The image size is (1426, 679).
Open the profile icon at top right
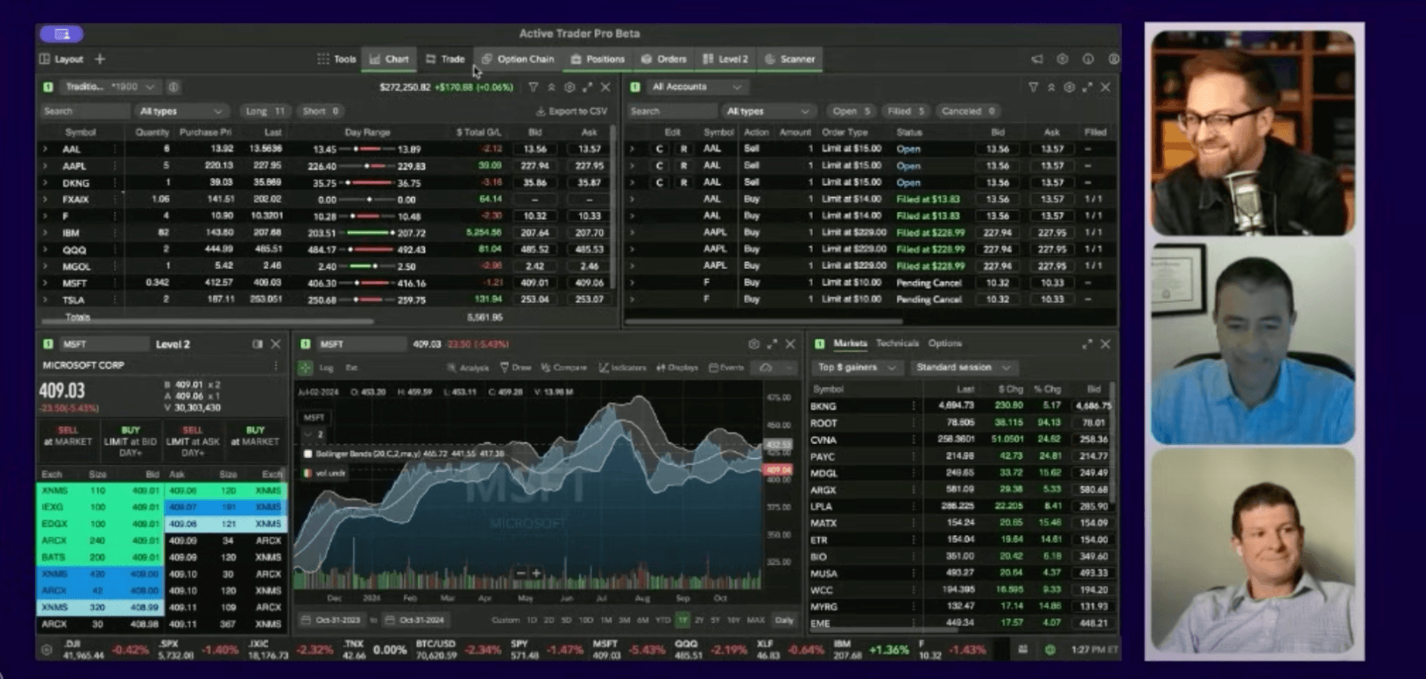pyautogui.click(x=1113, y=59)
